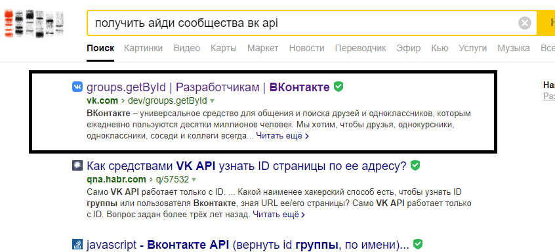Click the vk.com domain link
Screen dimensions: 555x252
pos(102,101)
